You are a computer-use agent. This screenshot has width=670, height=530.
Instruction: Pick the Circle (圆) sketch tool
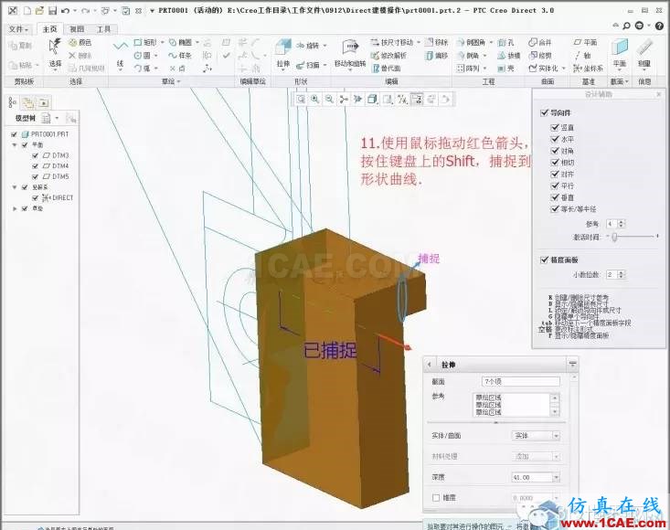[143, 56]
